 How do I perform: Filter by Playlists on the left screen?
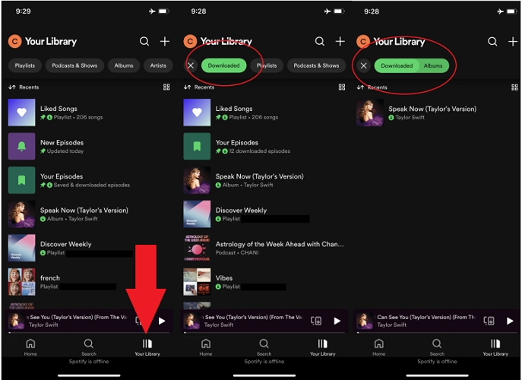click(x=24, y=65)
